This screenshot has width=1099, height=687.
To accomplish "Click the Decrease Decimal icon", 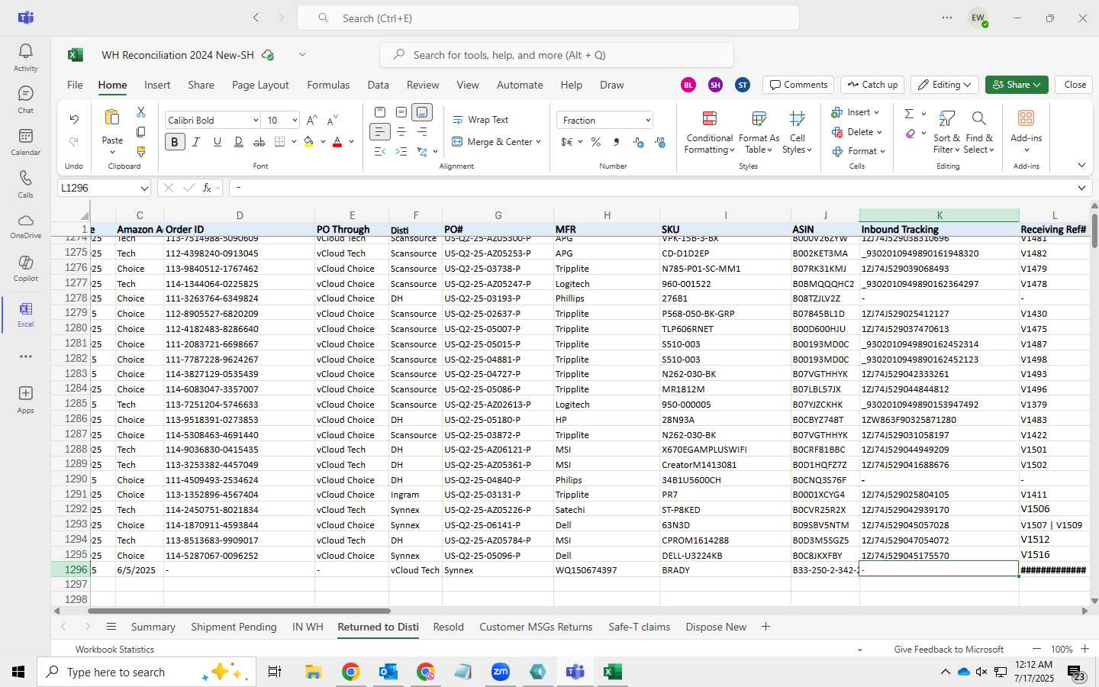I will pos(660,142).
